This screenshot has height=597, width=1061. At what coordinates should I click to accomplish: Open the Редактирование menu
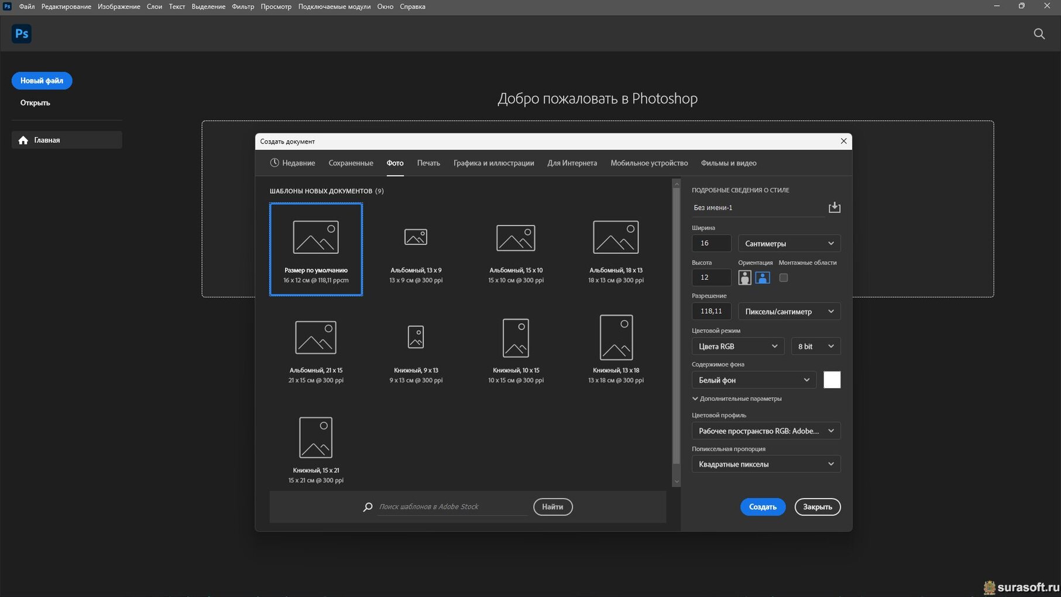(66, 6)
